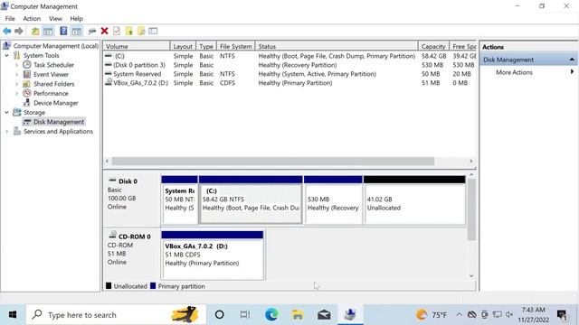
Task: Open the Action menu
Action: pyautogui.click(x=32, y=18)
